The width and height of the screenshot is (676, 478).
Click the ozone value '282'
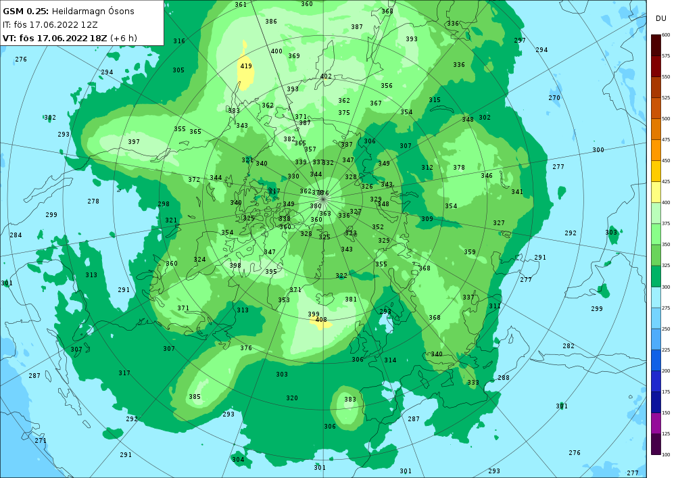(569, 345)
